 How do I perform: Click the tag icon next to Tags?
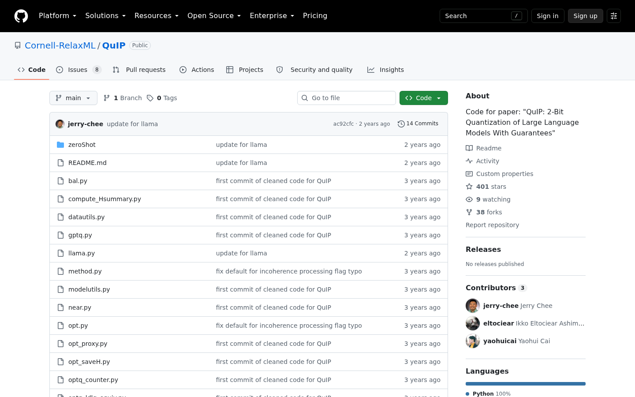[150, 98]
